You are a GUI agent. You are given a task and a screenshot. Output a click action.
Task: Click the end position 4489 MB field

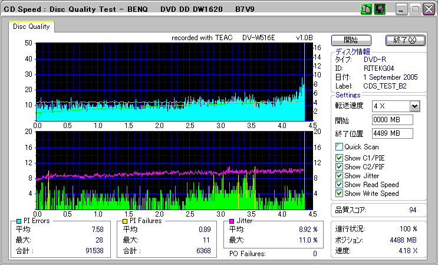(x=392, y=133)
